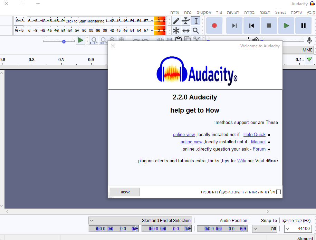Click the lower playback level meter
316x240 pixels.
[x=90, y=30]
